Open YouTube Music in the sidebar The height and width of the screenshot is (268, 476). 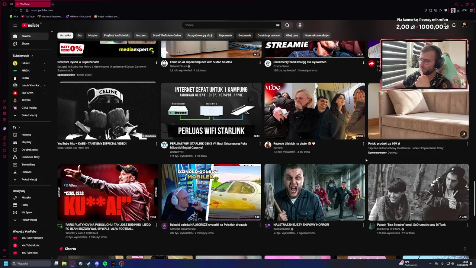(x=30, y=245)
